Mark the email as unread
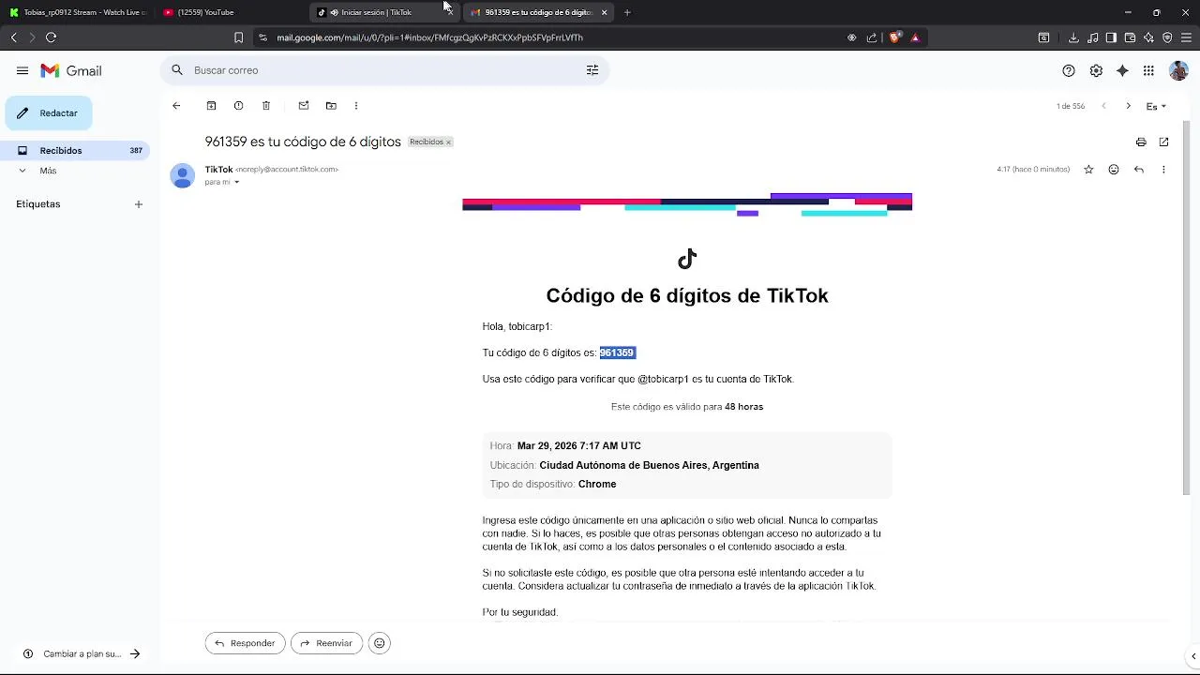The width and height of the screenshot is (1200, 675). click(x=304, y=106)
